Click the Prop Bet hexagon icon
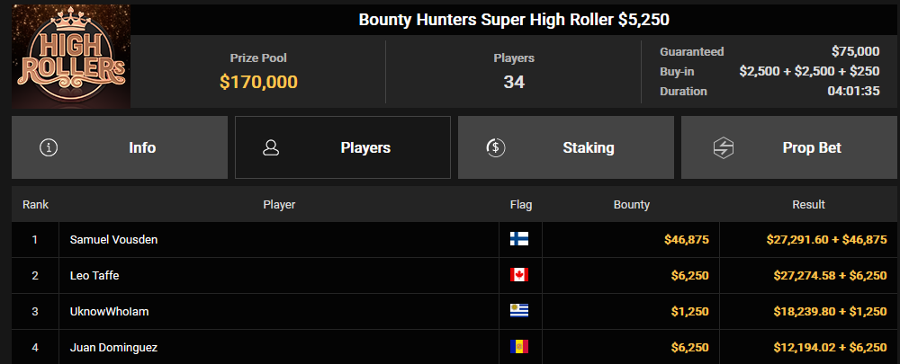Viewport: 900px width, 364px height. pyautogui.click(x=724, y=148)
